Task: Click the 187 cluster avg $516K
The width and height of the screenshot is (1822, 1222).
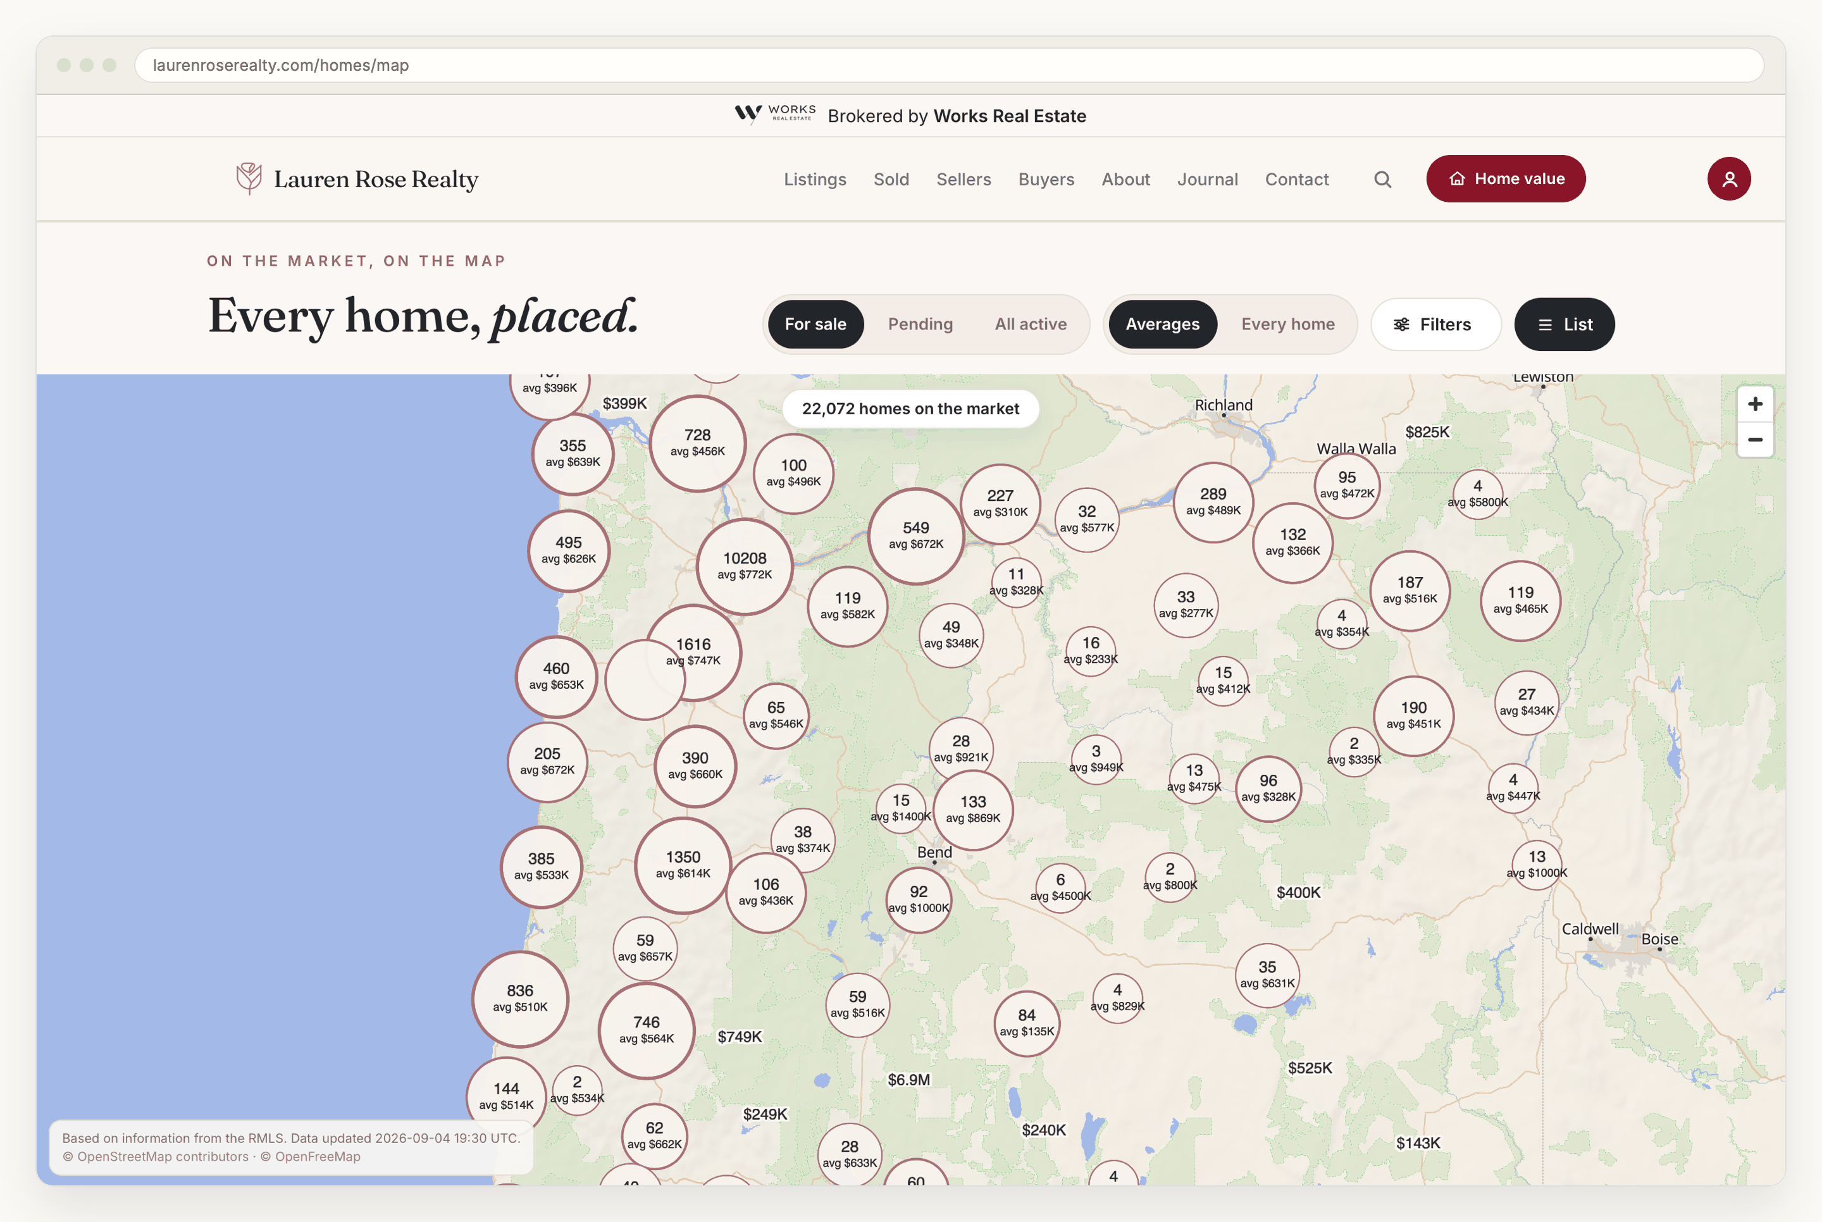Action: pyautogui.click(x=1410, y=590)
